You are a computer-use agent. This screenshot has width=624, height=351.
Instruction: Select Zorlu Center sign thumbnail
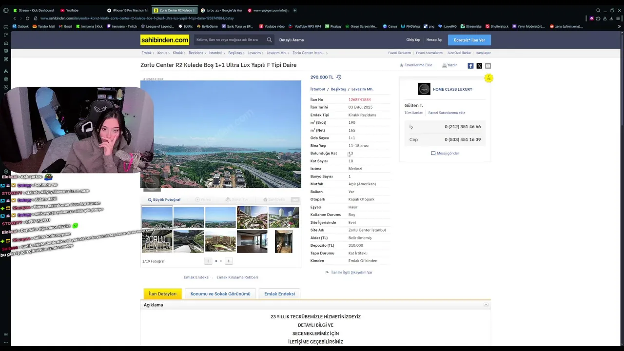click(x=157, y=242)
